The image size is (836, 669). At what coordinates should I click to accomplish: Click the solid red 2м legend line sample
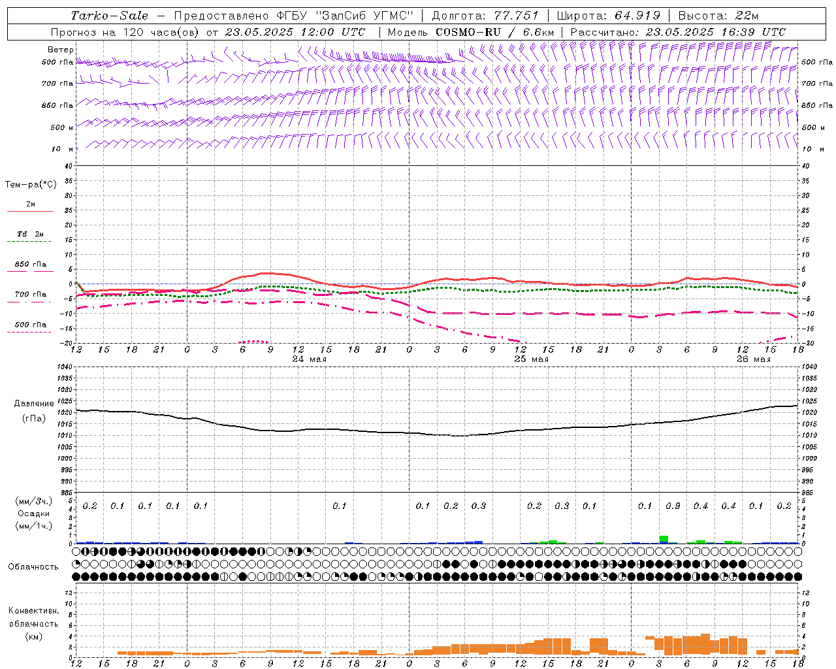tap(30, 212)
